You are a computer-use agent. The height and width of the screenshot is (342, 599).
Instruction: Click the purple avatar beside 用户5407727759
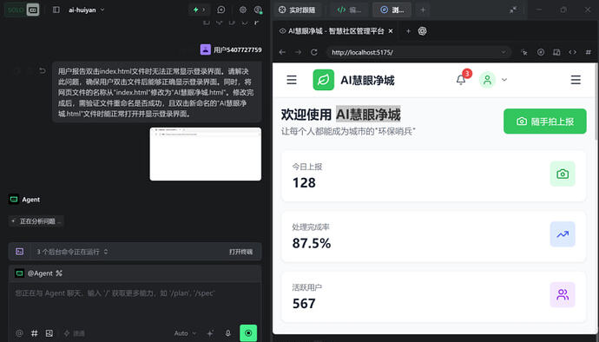(x=206, y=49)
